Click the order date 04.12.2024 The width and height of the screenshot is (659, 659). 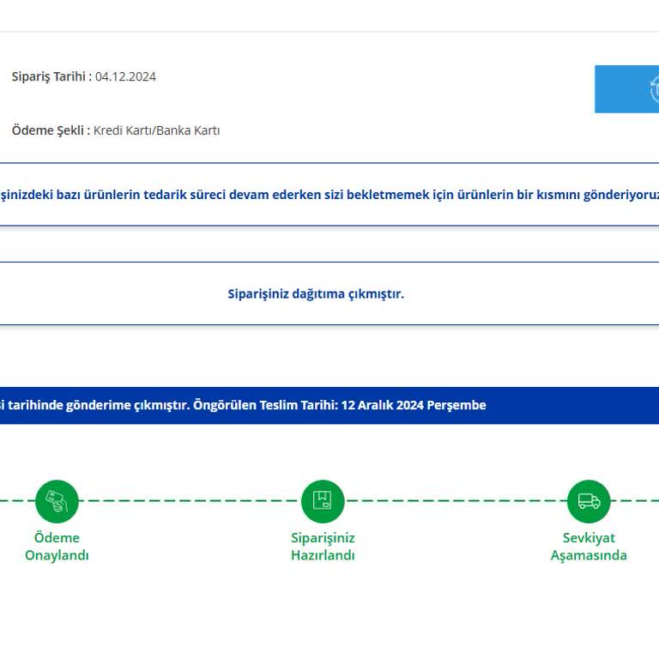(x=125, y=77)
